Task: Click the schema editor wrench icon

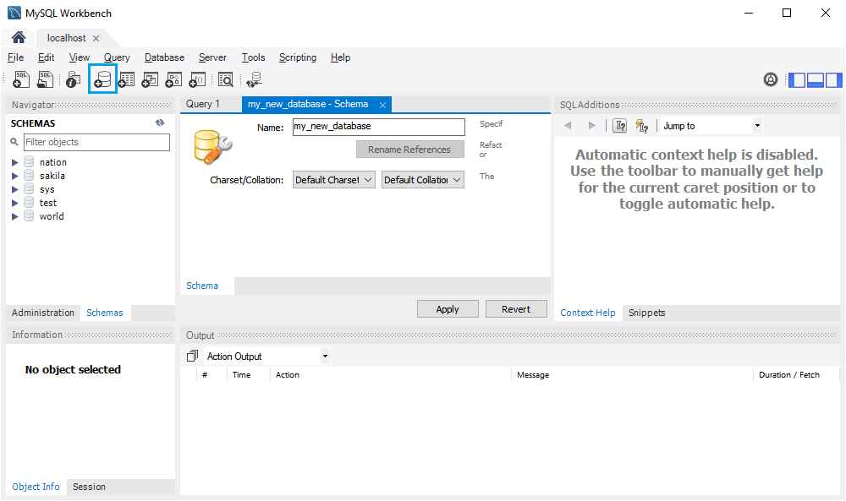Action: pyautogui.click(x=212, y=146)
